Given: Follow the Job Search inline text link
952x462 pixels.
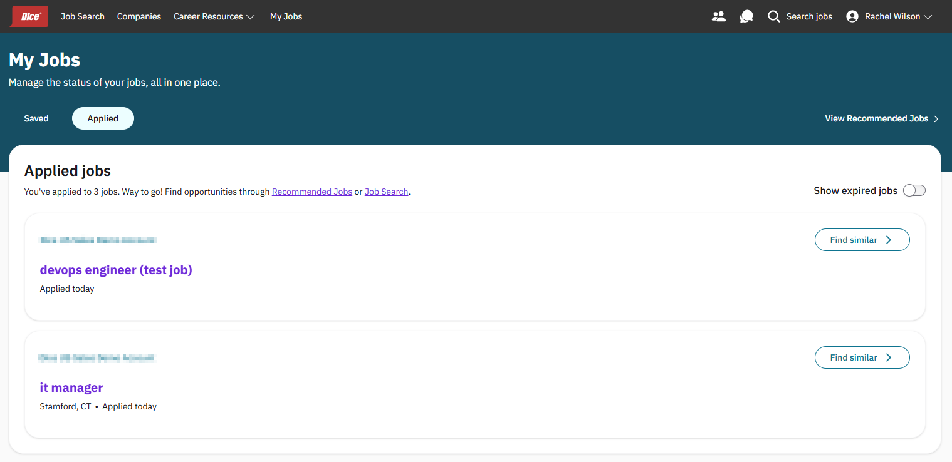Looking at the screenshot, I should [386, 192].
